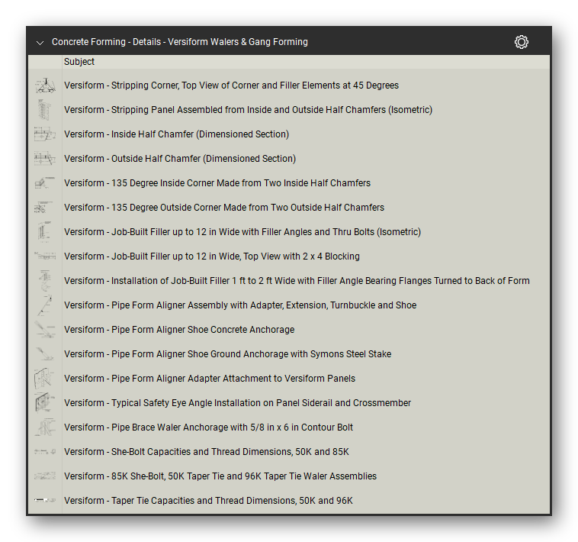Open thumbnail for 135 Degree Inside Corner
Screen dimensions: 578x542
tap(45, 182)
